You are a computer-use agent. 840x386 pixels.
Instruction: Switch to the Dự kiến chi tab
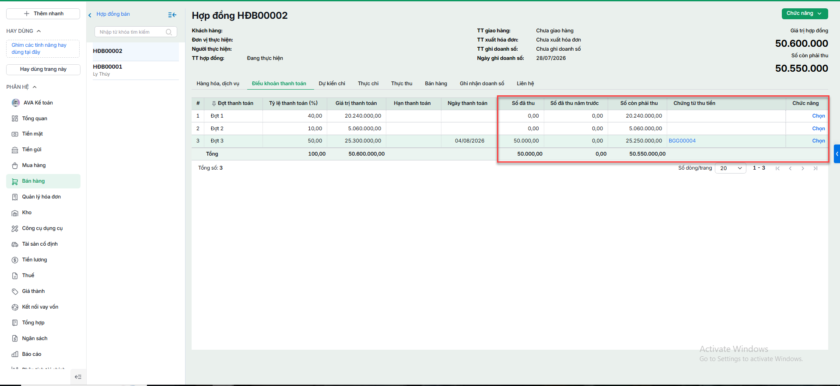click(x=332, y=83)
